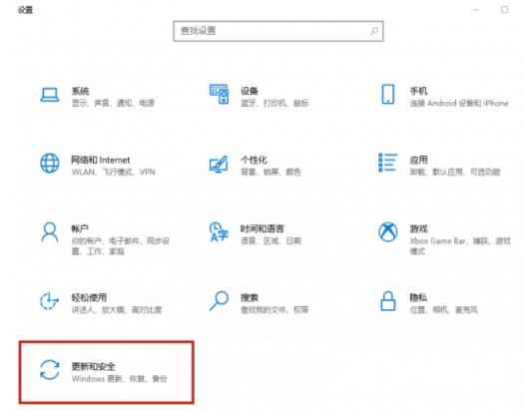Select the 应用 list icon
The height and width of the screenshot is (410, 524).
387,163
